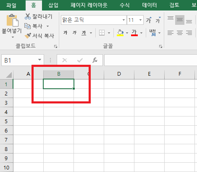The height and width of the screenshot is (172, 197).
Task: Toggle italic 가 formatting
Action: pyautogui.click(x=75, y=33)
